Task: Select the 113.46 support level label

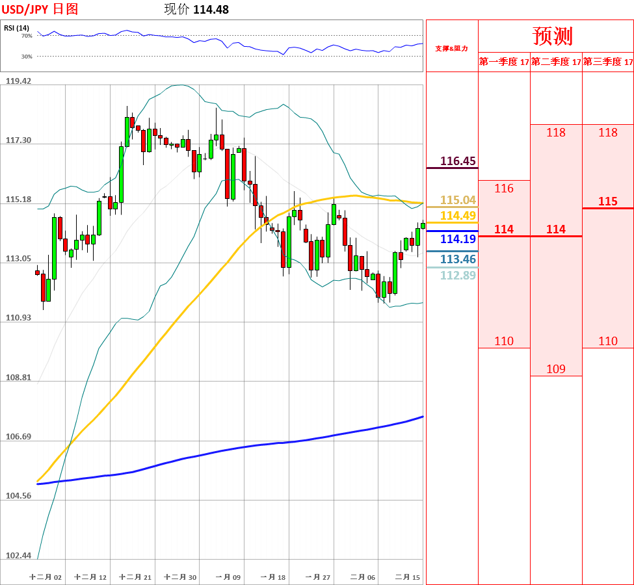Action: (x=458, y=259)
